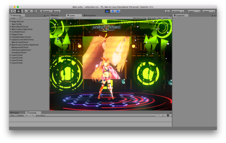Select the Scale tool
This screenshot has height=143, width=226.
pyautogui.click(x=29, y=11)
